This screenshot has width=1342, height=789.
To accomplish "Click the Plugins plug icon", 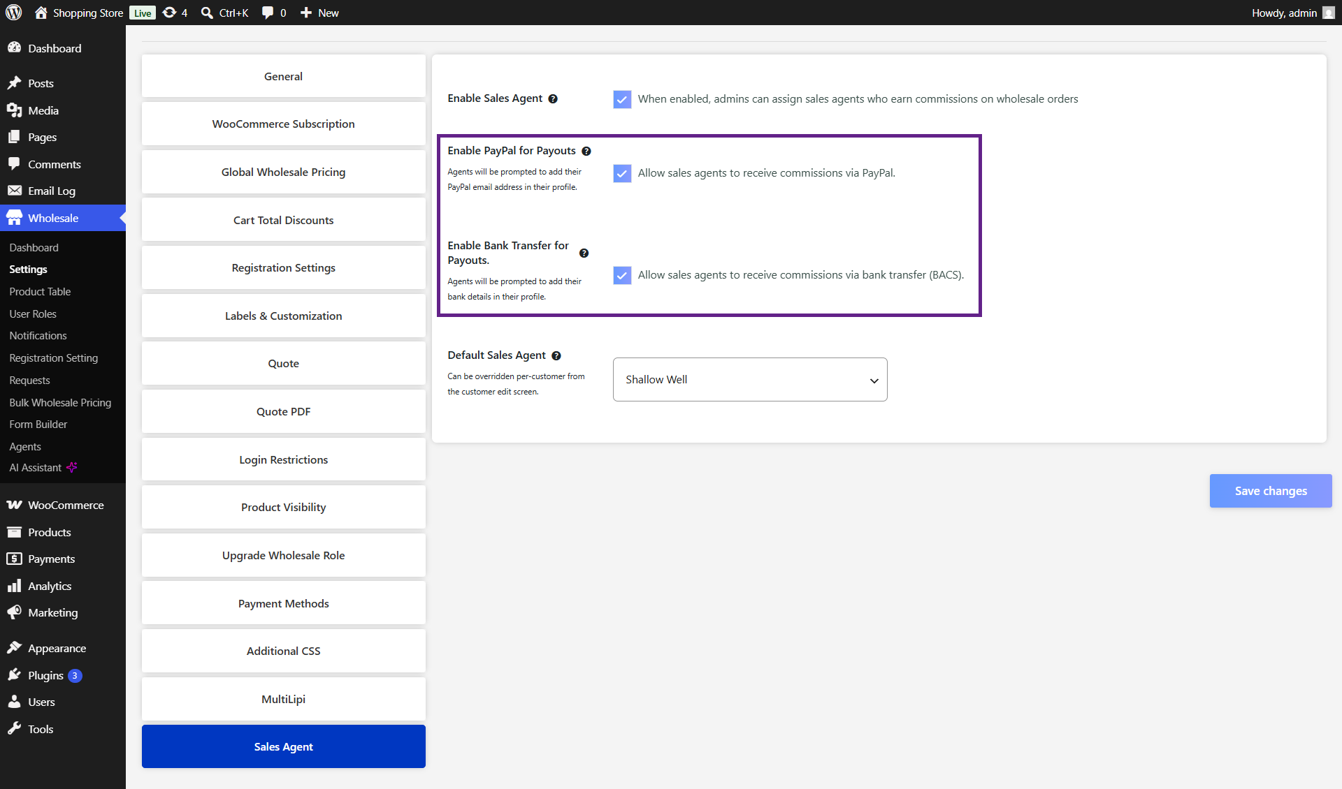I will click(x=14, y=675).
